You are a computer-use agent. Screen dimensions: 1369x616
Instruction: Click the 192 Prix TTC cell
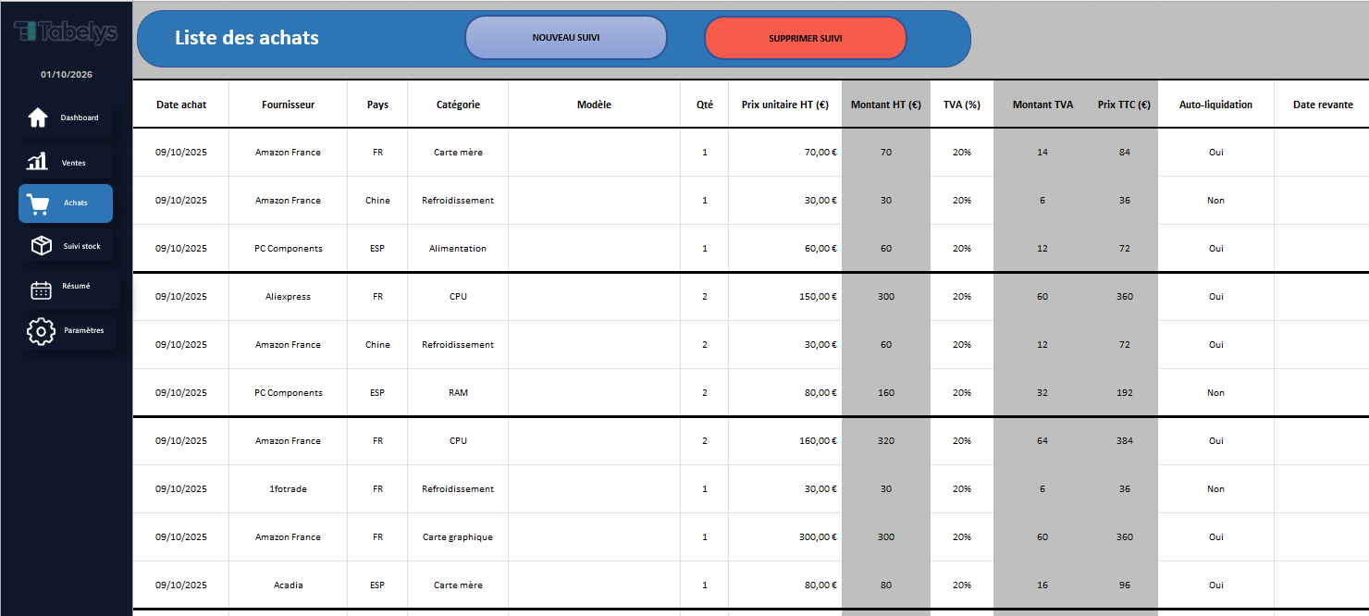click(x=1124, y=393)
